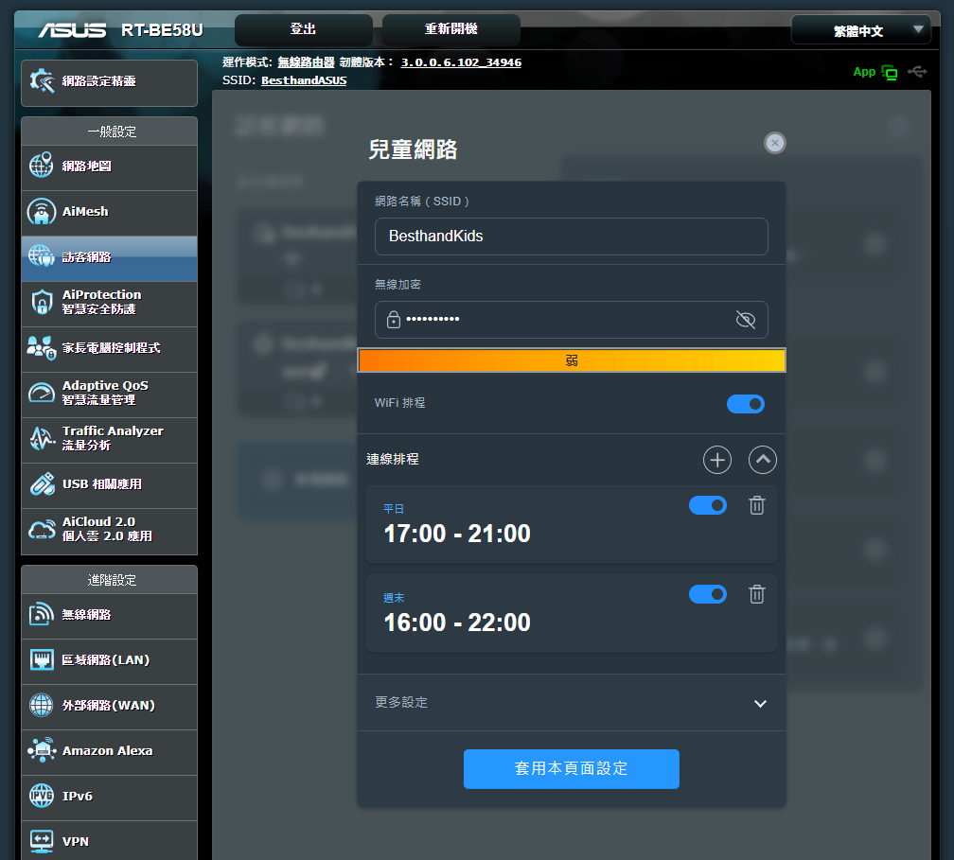Open the Amazon Alexa icon in sidebar
Viewport: 954px width, 860px height.
tap(42, 751)
